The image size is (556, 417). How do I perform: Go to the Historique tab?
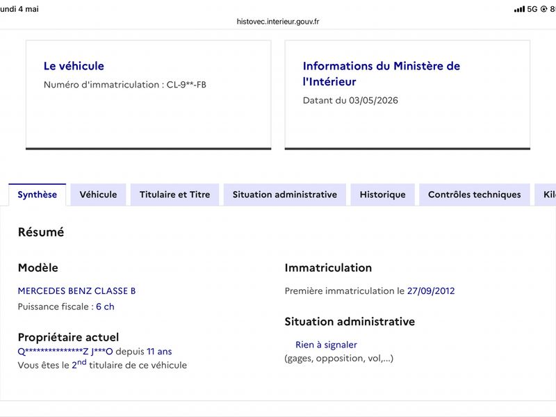point(383,195)
